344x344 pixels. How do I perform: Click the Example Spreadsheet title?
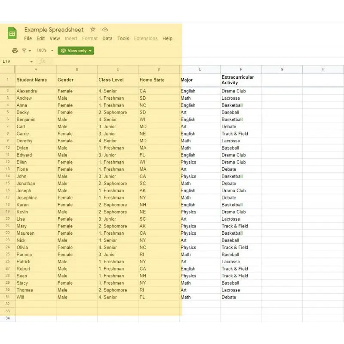(54, 30)
